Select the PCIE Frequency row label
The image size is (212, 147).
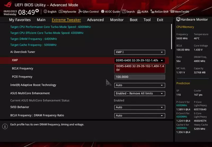[22, 77]
